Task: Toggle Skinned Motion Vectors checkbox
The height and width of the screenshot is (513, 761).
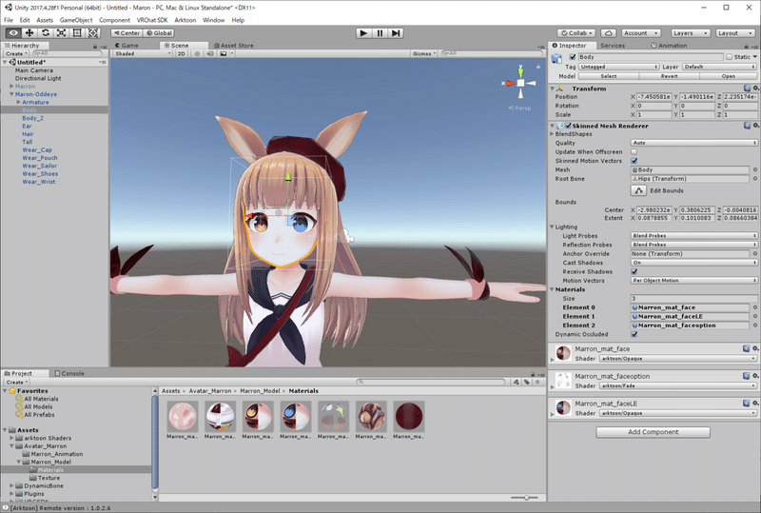Action: [634, 161]
